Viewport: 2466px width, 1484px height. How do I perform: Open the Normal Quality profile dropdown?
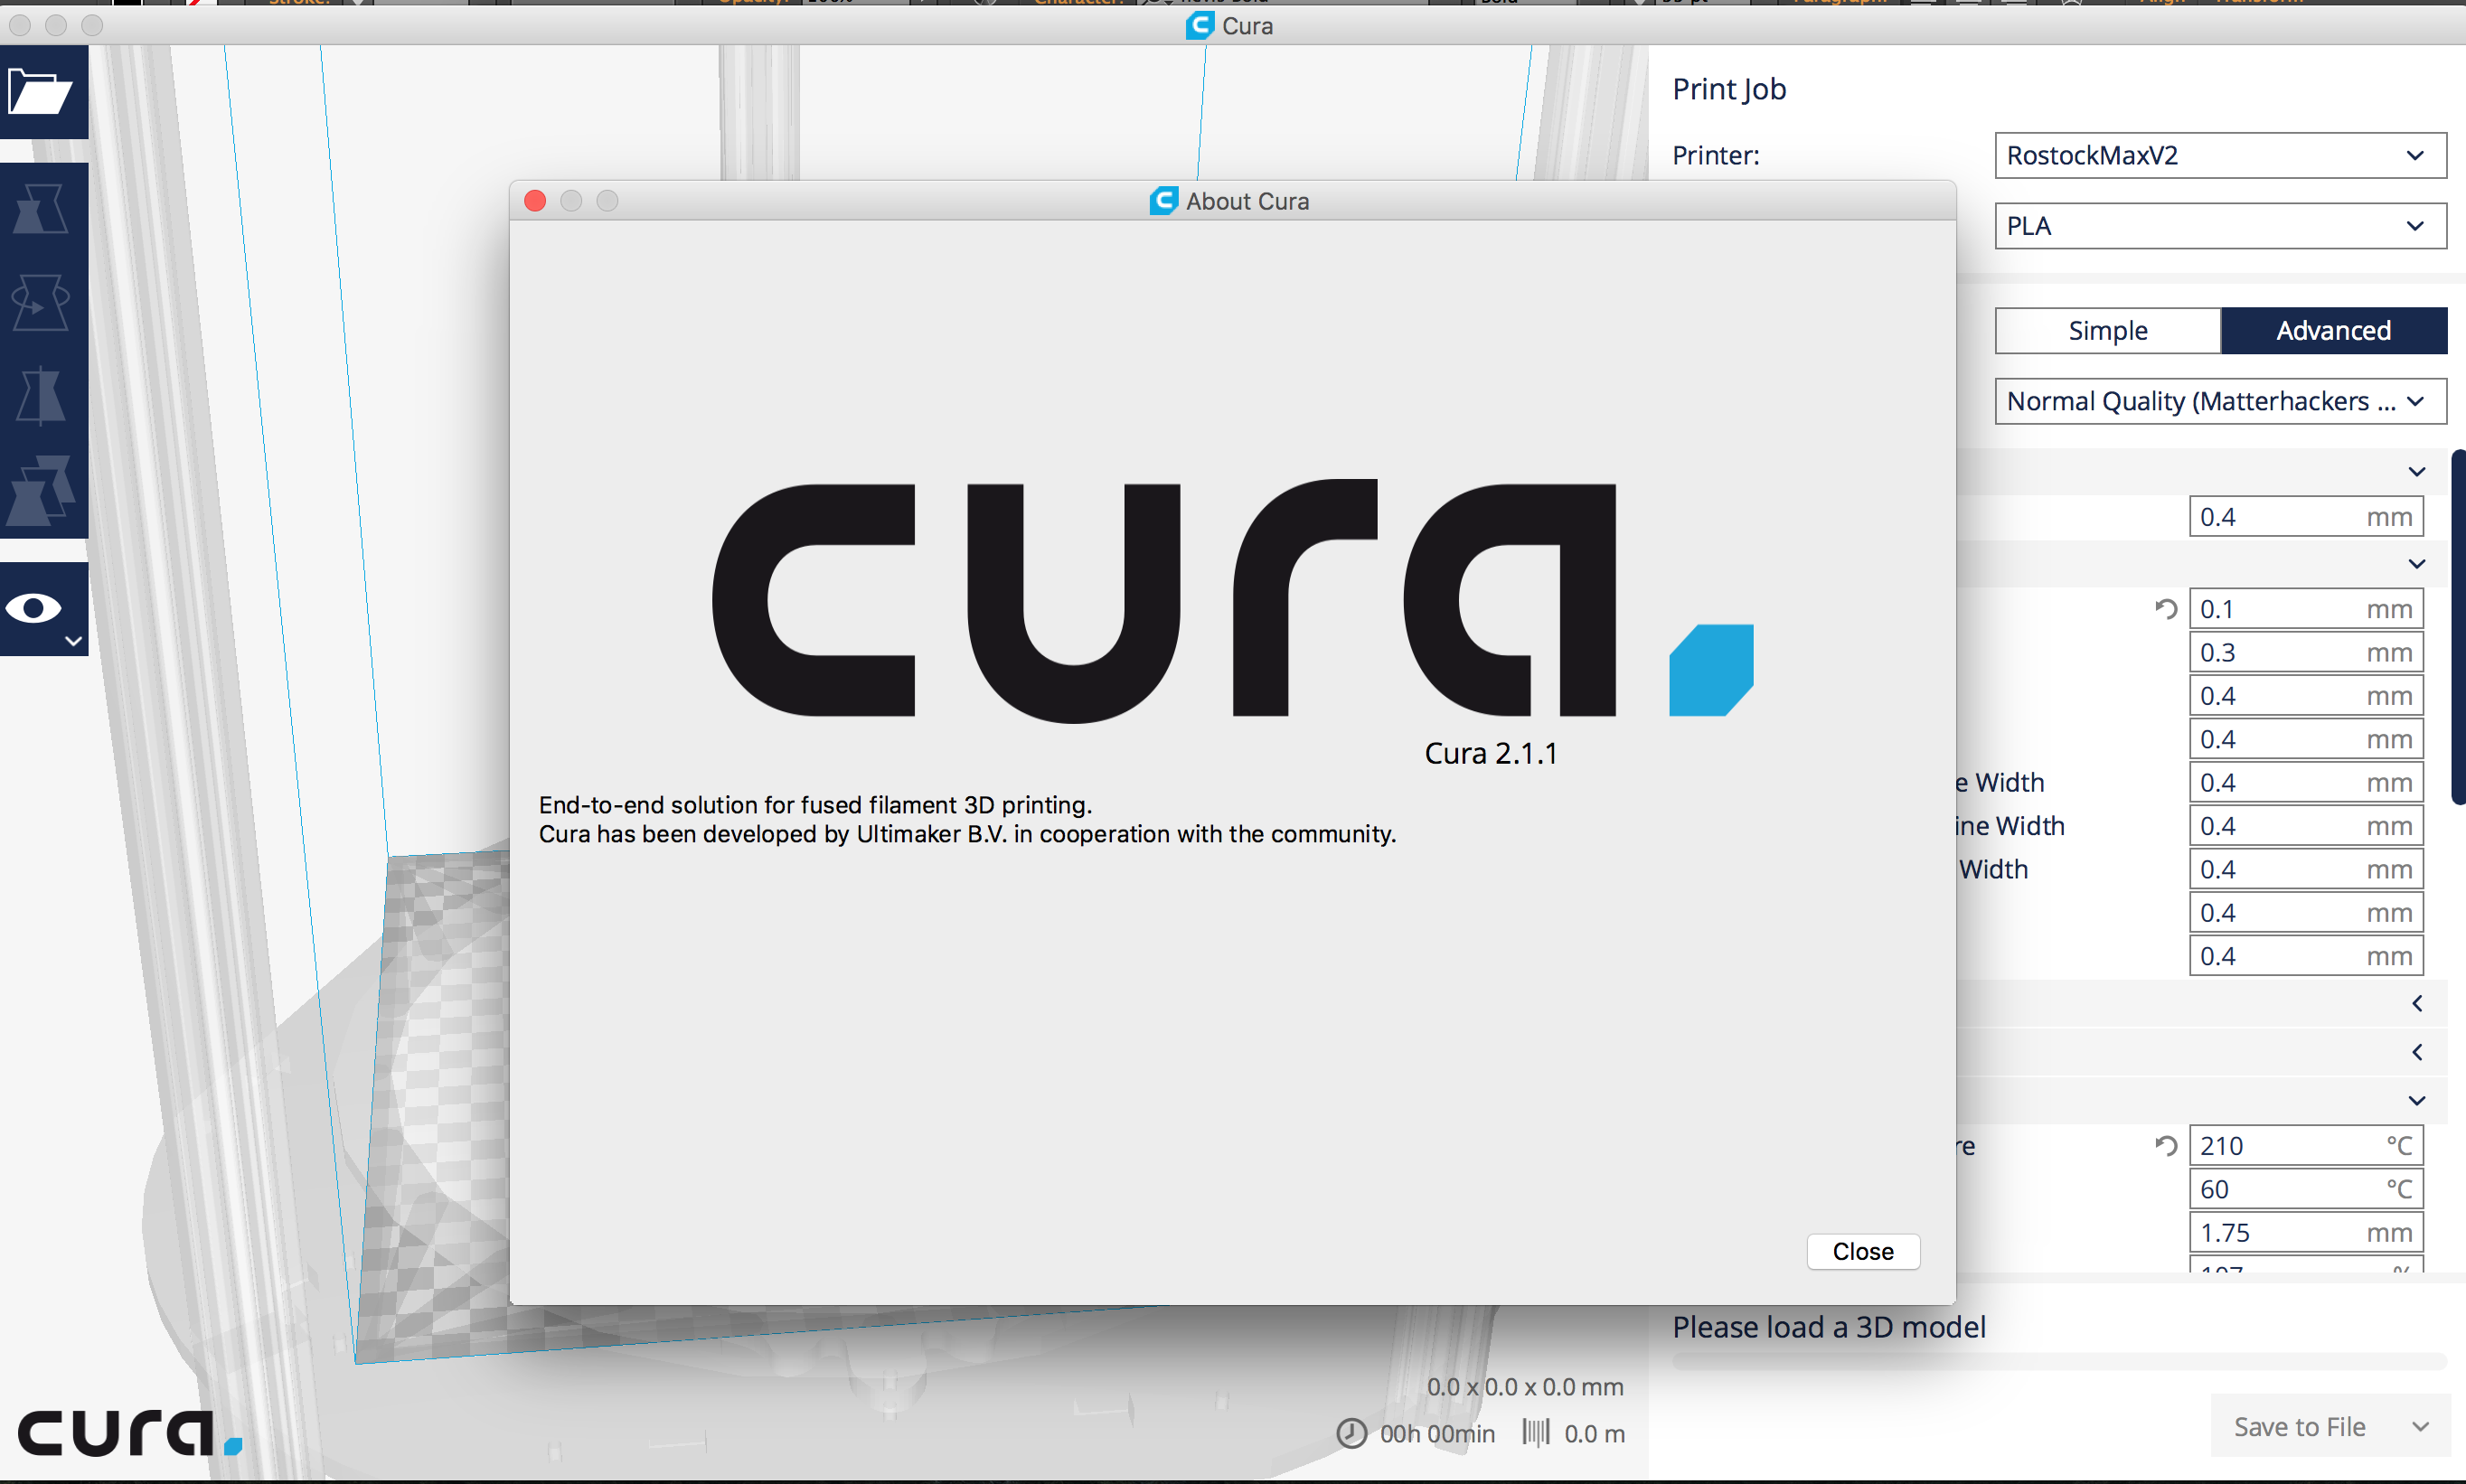click(2219, 401)
